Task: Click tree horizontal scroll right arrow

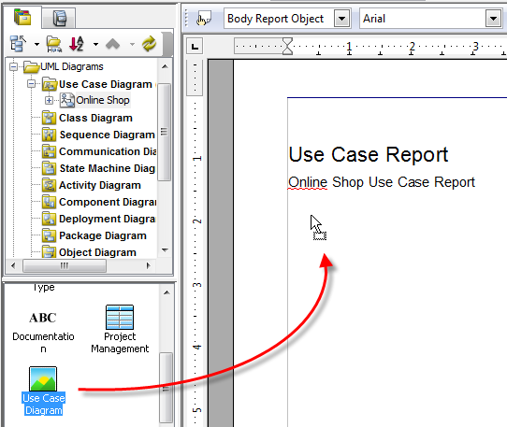Action: [149, 266]
